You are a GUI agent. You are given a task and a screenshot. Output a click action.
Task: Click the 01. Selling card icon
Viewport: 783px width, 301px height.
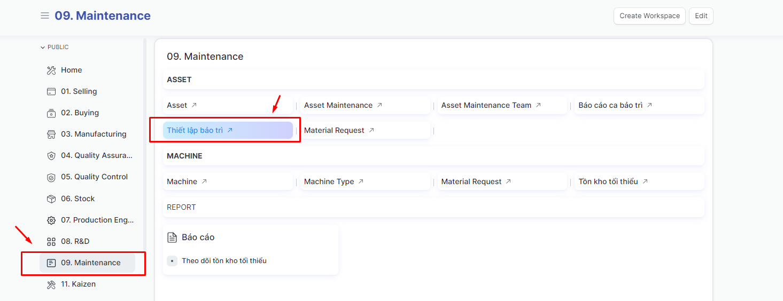tap(51, 92)
